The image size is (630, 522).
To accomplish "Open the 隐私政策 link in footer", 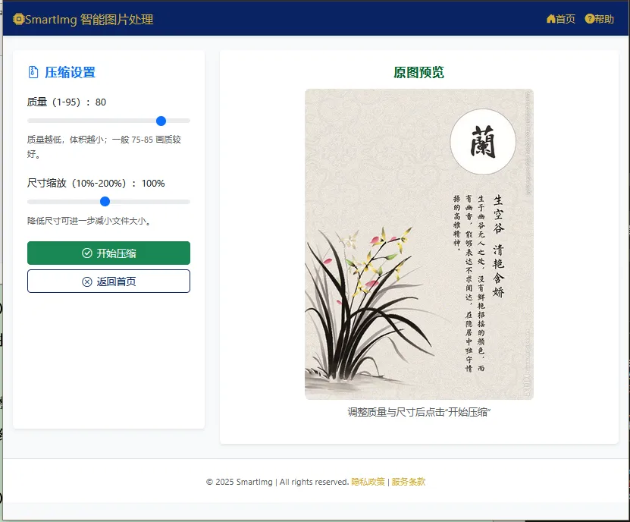I will point(368,482).
